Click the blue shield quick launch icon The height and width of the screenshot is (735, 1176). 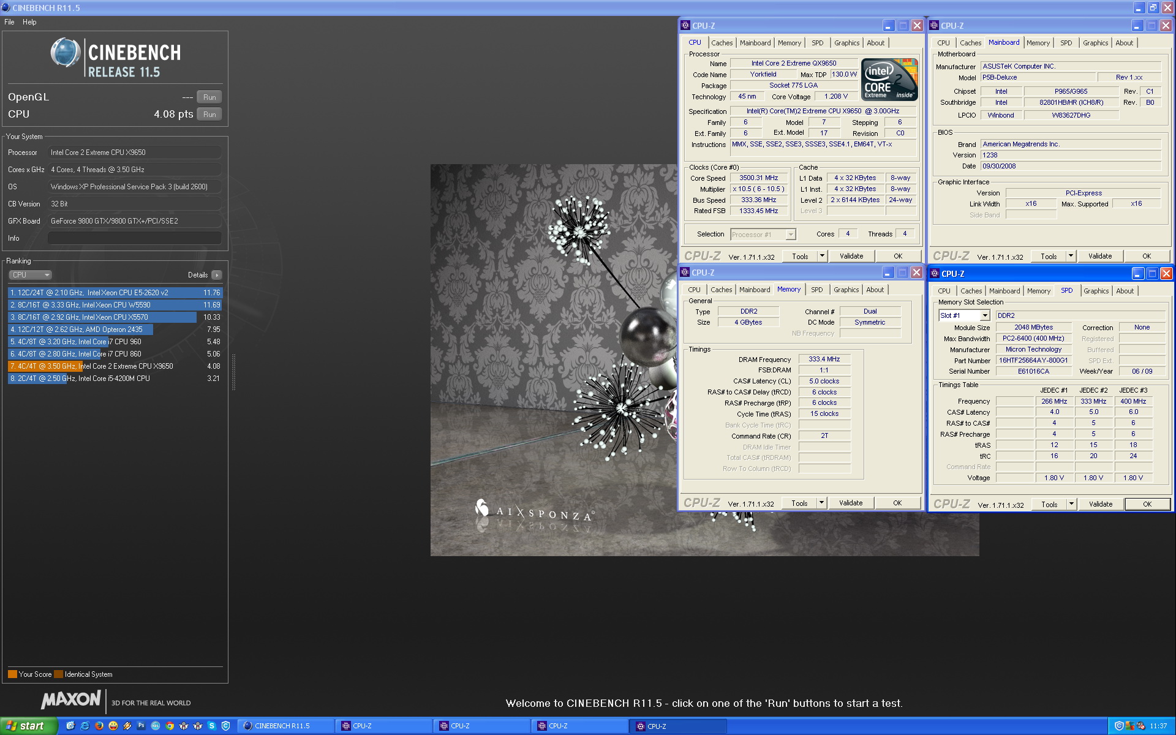click(226, 726)
